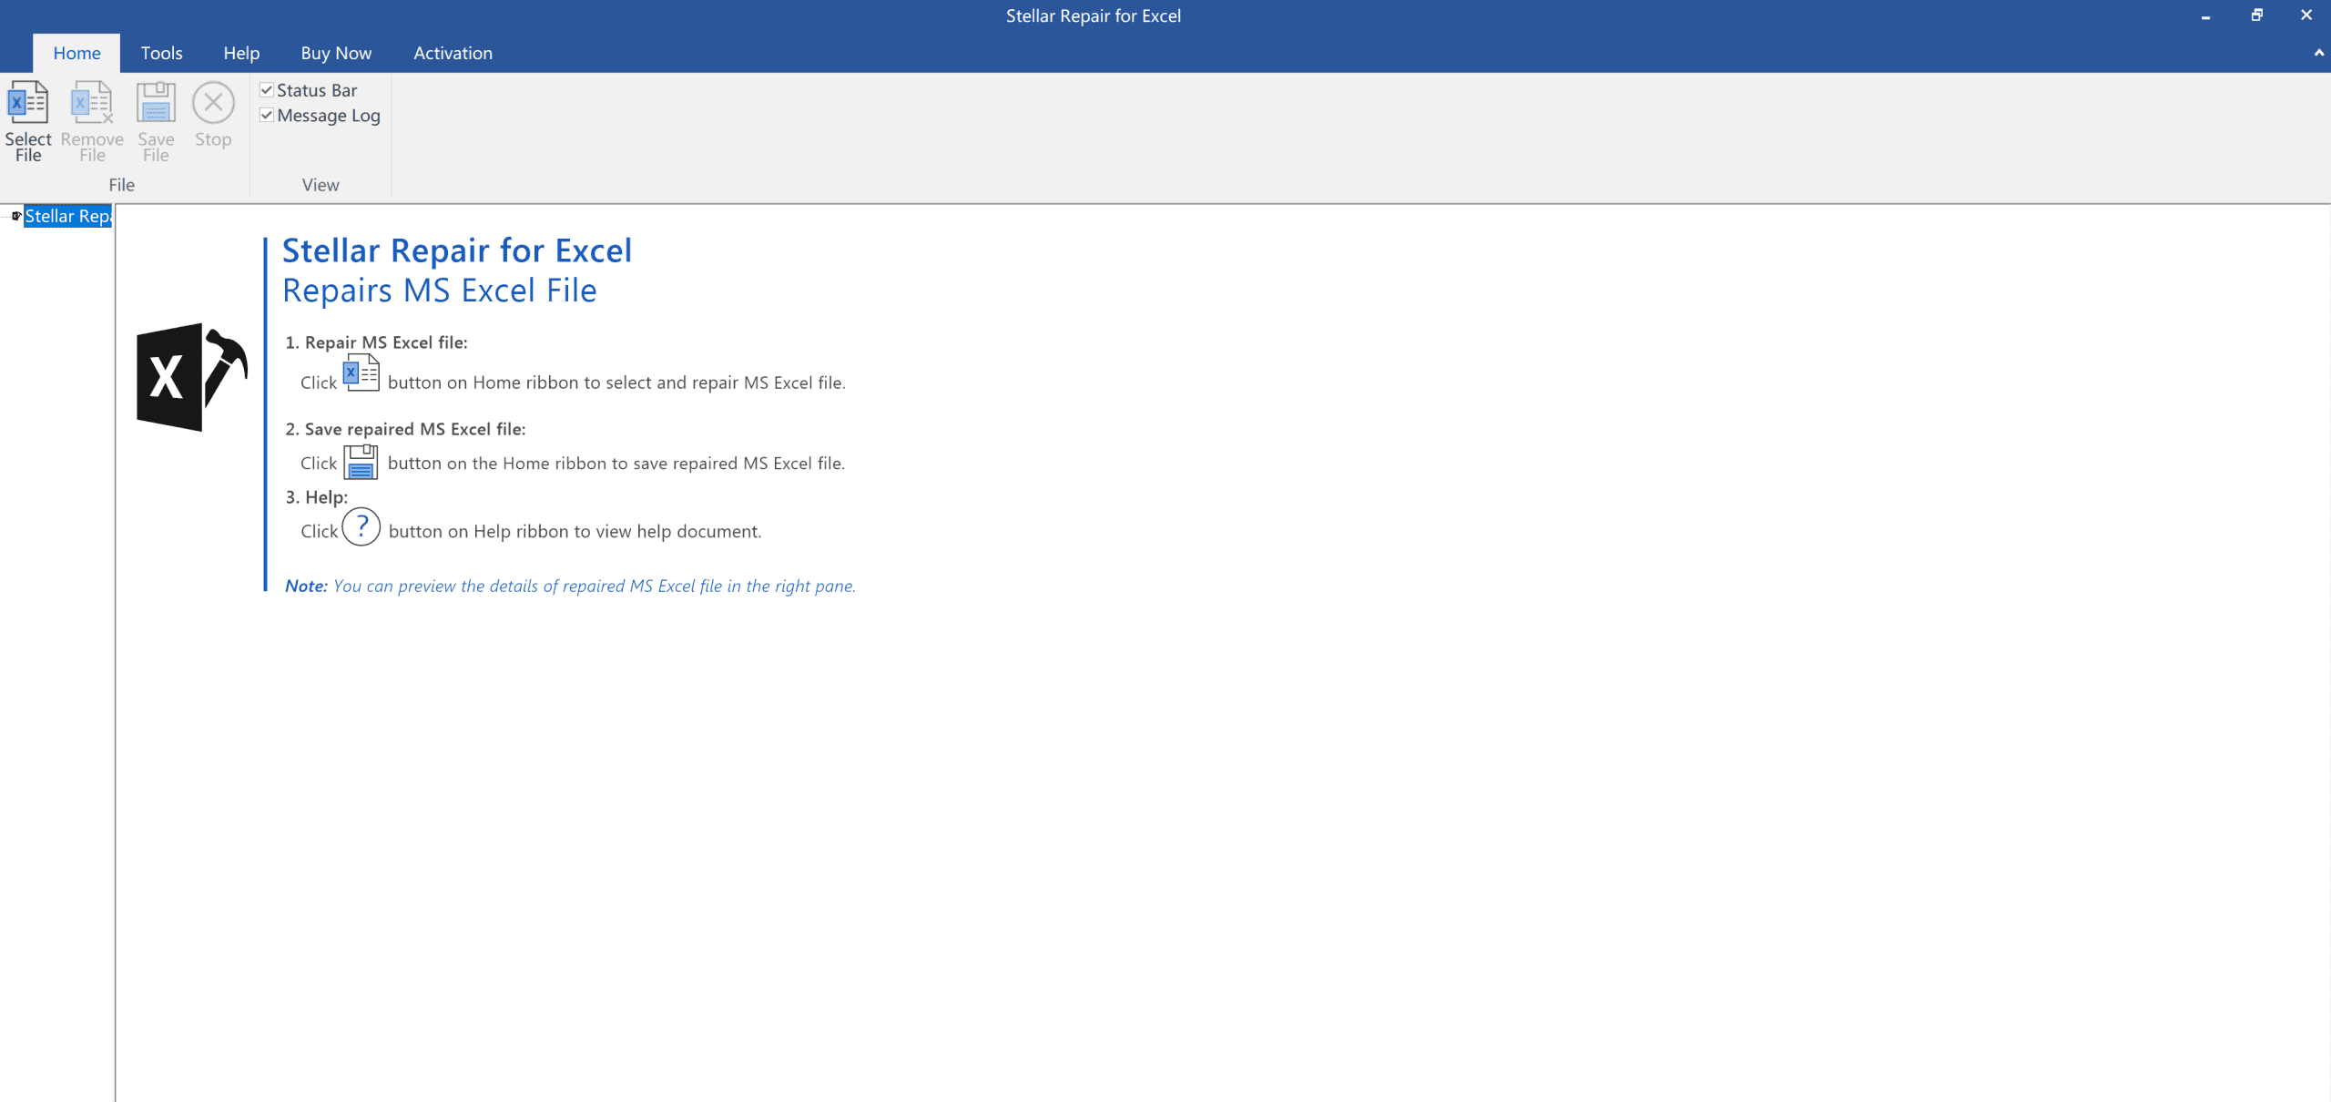Click the Select File icon in ribbon
Image resolution: width=2331 pixels, height=1102 pixels.
click(x=27, y=102)
